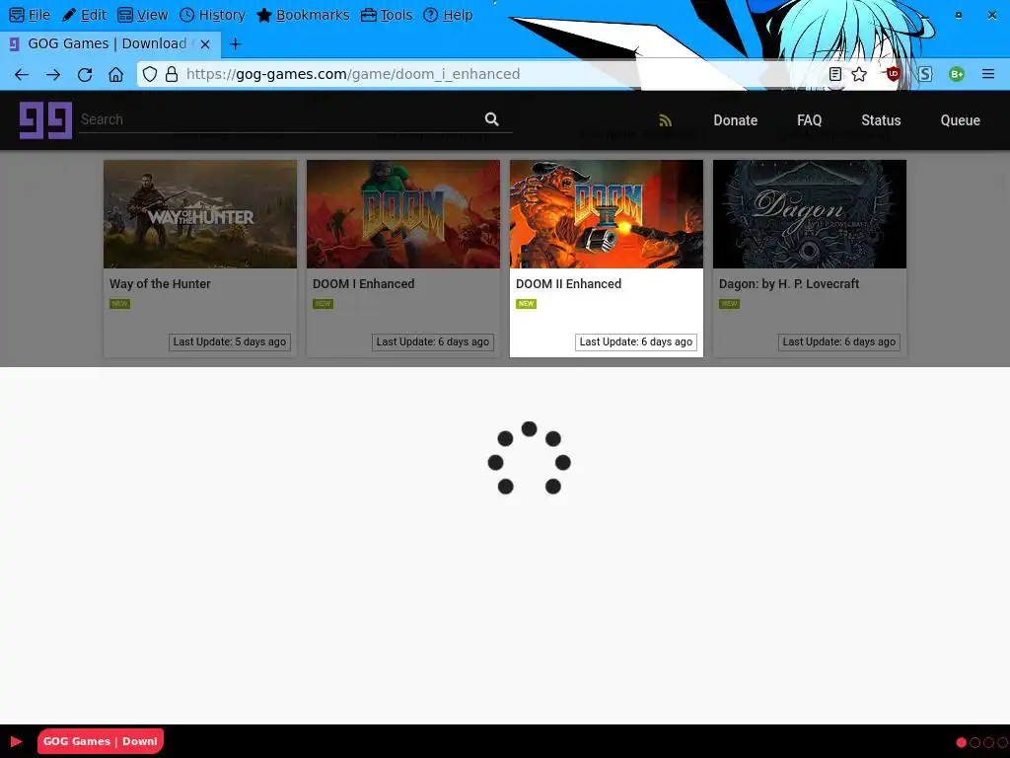
Task: Click the DOOM II Enhanced title
Action: pyautogui.click(x=568, y=283)
